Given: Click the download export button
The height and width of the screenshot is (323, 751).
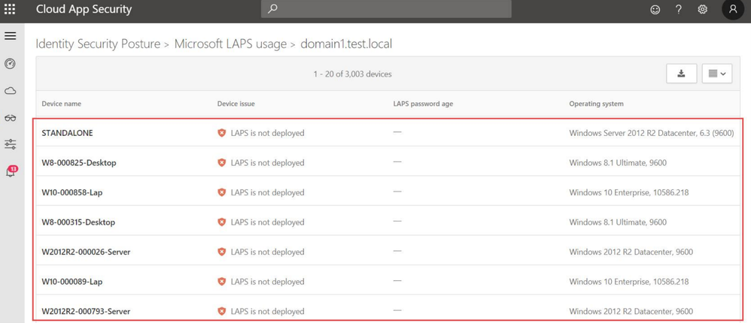Looking at the screenshot, I should [x=681, y=74].
